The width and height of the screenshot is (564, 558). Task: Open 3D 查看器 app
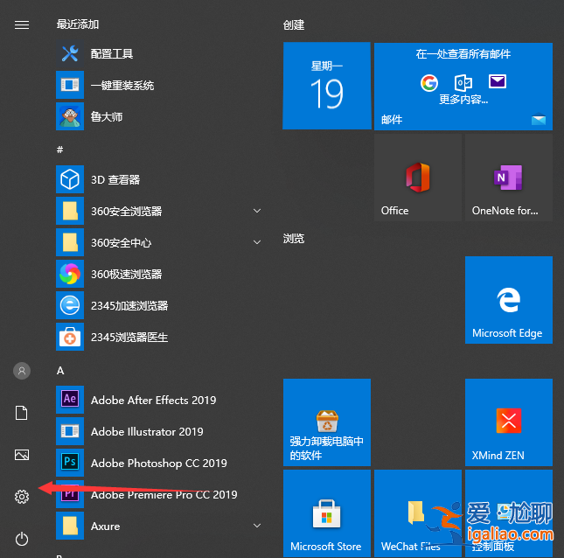160,179
